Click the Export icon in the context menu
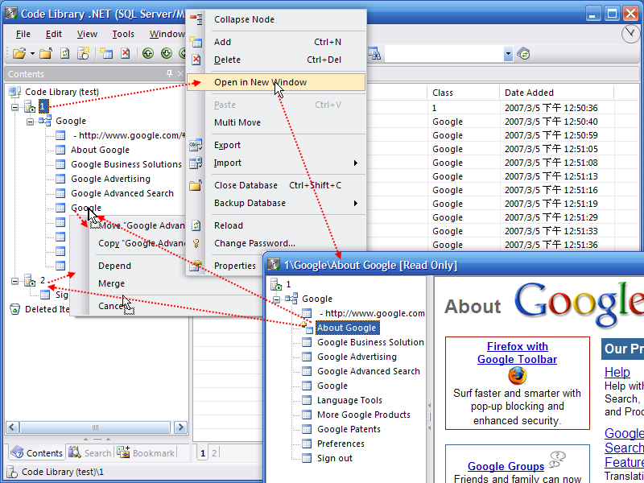 click(x=196, y=145)
